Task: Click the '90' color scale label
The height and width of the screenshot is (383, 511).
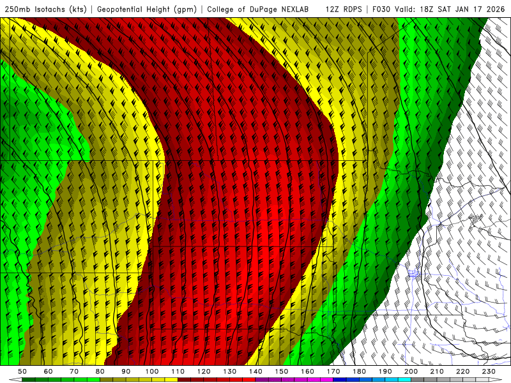Action: point(126,372)
